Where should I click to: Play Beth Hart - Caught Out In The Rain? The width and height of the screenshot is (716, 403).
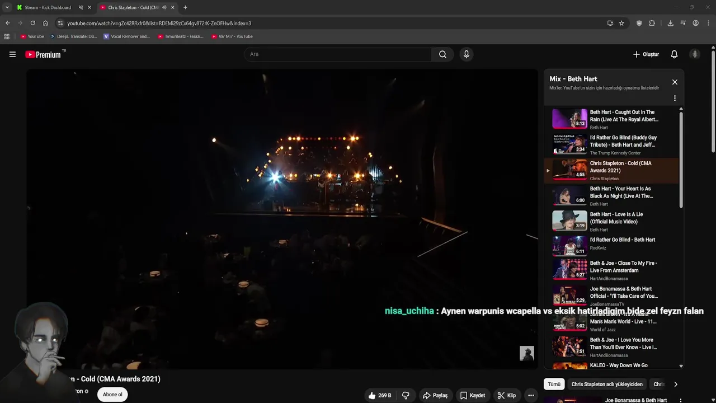[x=612, y=119]
